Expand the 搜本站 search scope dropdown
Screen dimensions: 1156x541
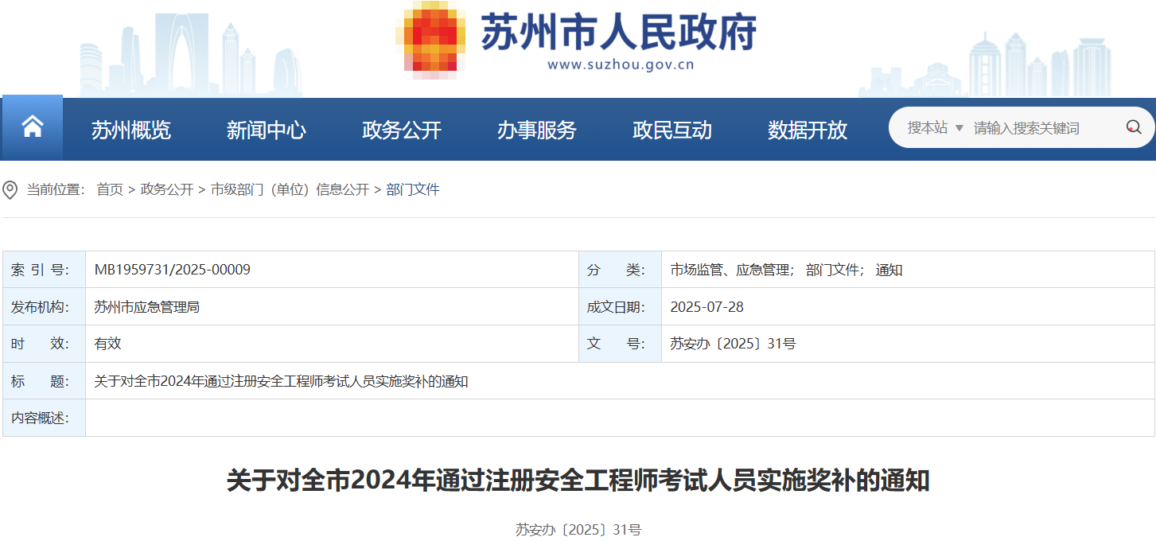click(x=936, y=128)
